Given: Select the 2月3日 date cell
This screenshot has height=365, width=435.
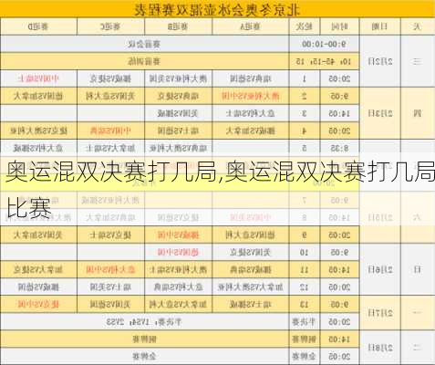Looking at the screenshot, I should click(380, 113).
